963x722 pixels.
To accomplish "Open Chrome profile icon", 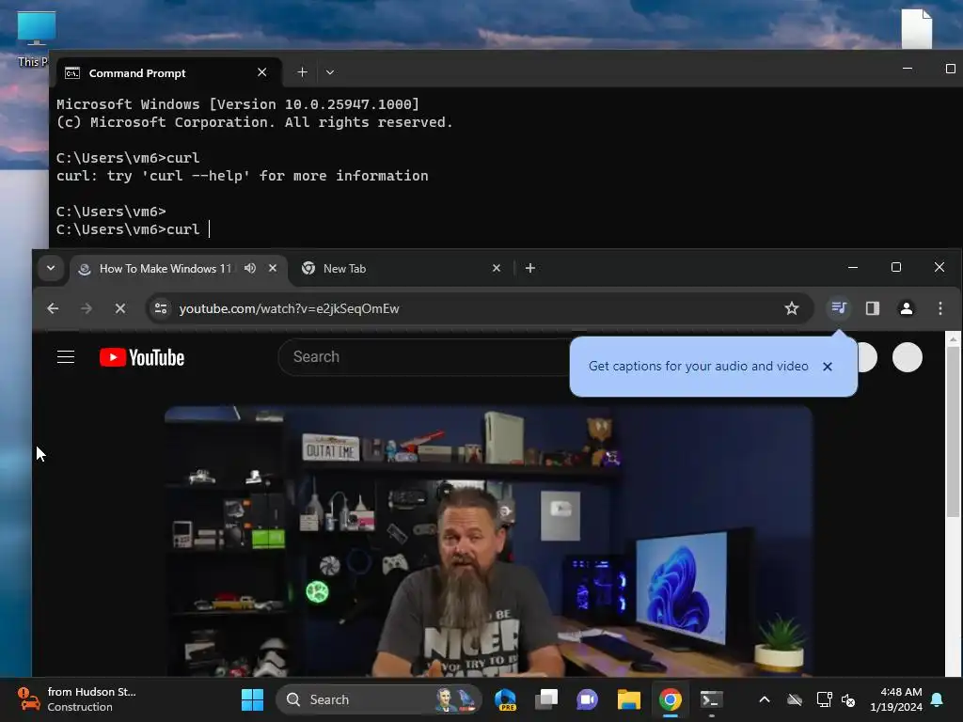I will (907, 308).
